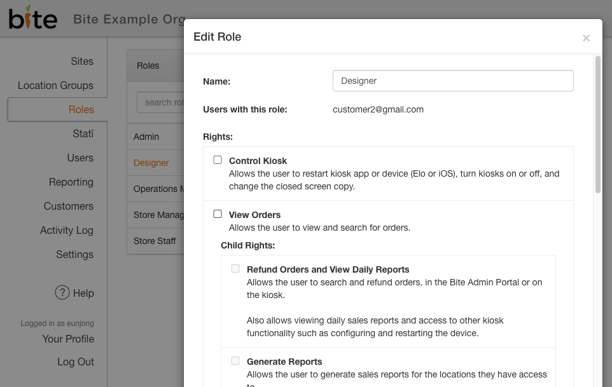Open the Operations Manager role
This screenshot has width=612, height=387.
[155, 189]
